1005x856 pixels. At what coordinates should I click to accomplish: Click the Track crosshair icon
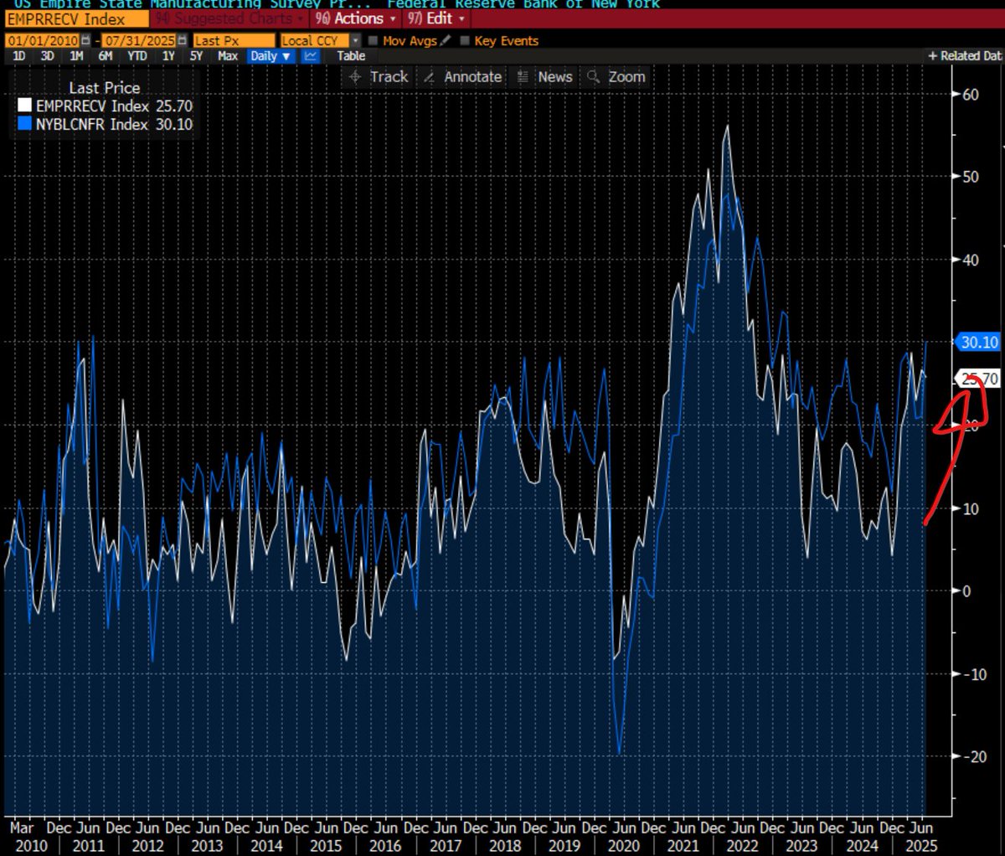click(355, 76)
